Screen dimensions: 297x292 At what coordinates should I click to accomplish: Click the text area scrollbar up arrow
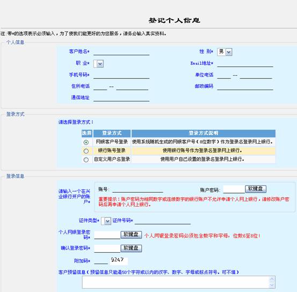pyautogui.click(x=272, y=279)
